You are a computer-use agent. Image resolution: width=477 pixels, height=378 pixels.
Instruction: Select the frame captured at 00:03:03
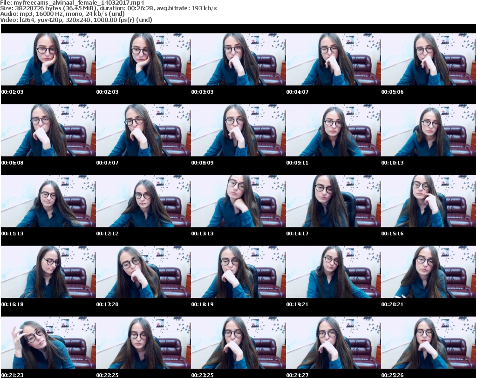point(238,59)
